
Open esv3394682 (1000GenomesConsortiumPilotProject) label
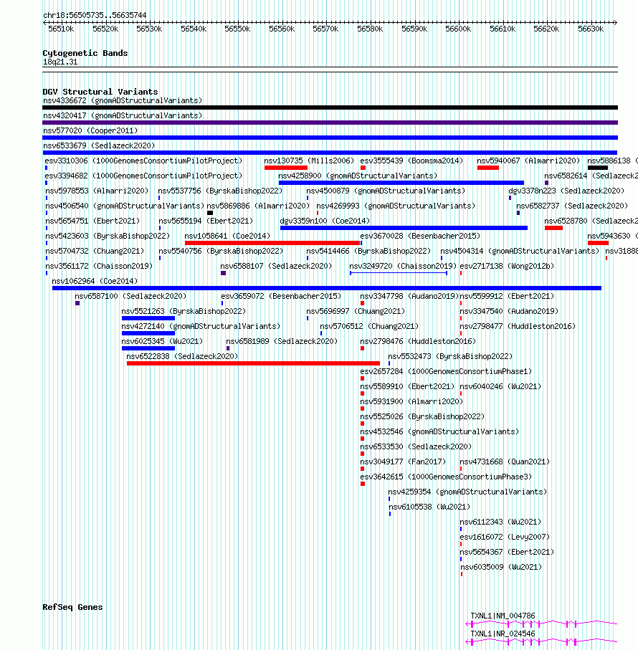(143, 176)
